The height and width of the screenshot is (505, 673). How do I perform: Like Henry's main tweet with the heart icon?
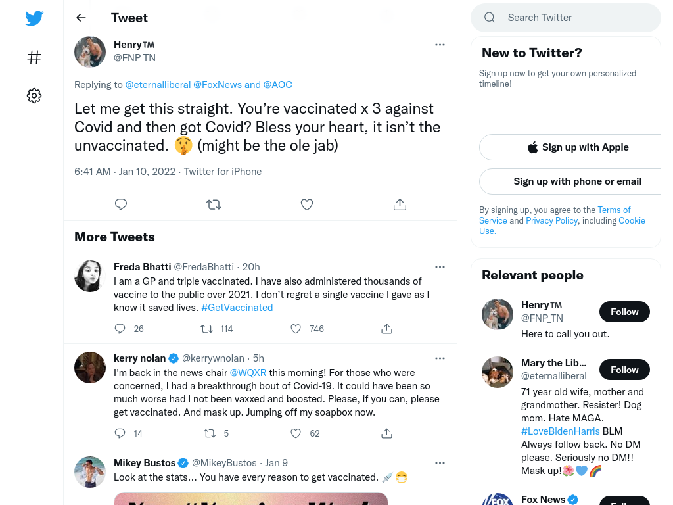point(307,204)
